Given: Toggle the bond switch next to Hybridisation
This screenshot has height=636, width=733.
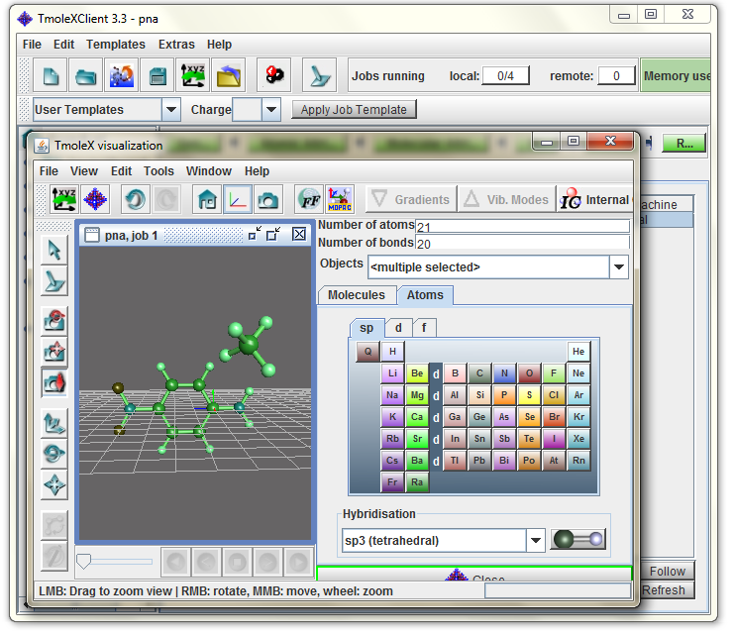Looking at the screenshot, I should [x=577, y=540].
